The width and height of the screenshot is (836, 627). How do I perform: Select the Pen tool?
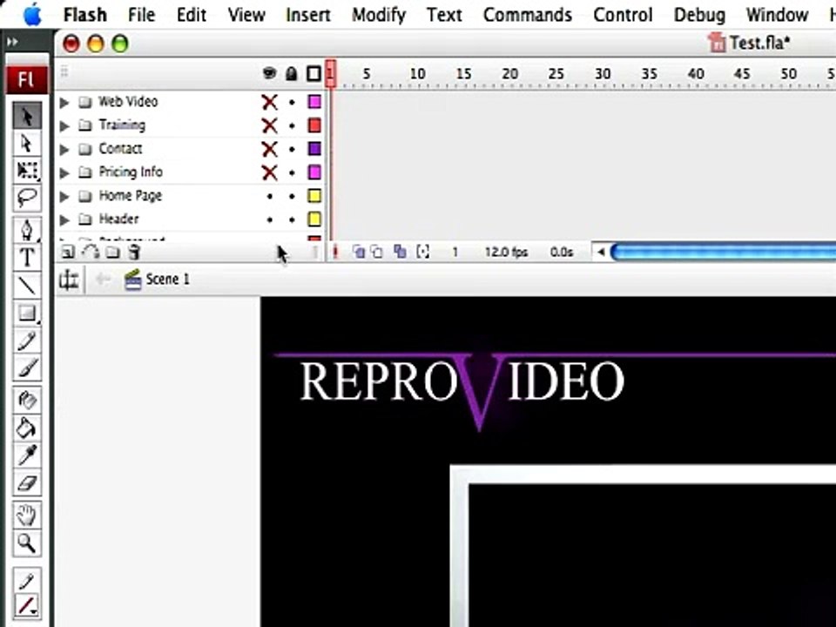(27, 230)
